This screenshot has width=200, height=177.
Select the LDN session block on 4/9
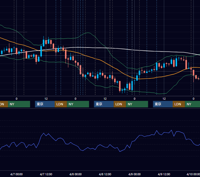179,104
